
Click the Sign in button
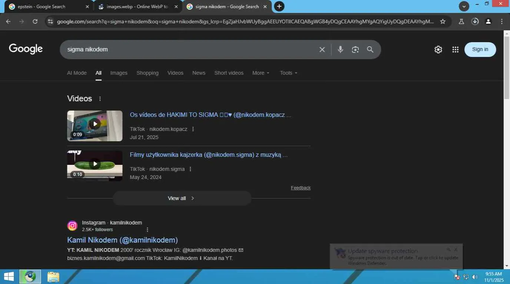(x=480, y=50)
